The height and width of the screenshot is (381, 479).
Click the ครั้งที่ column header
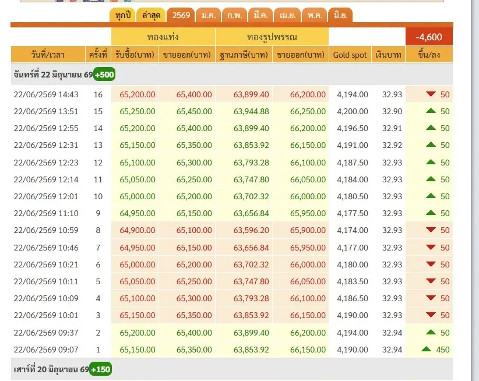98,55
